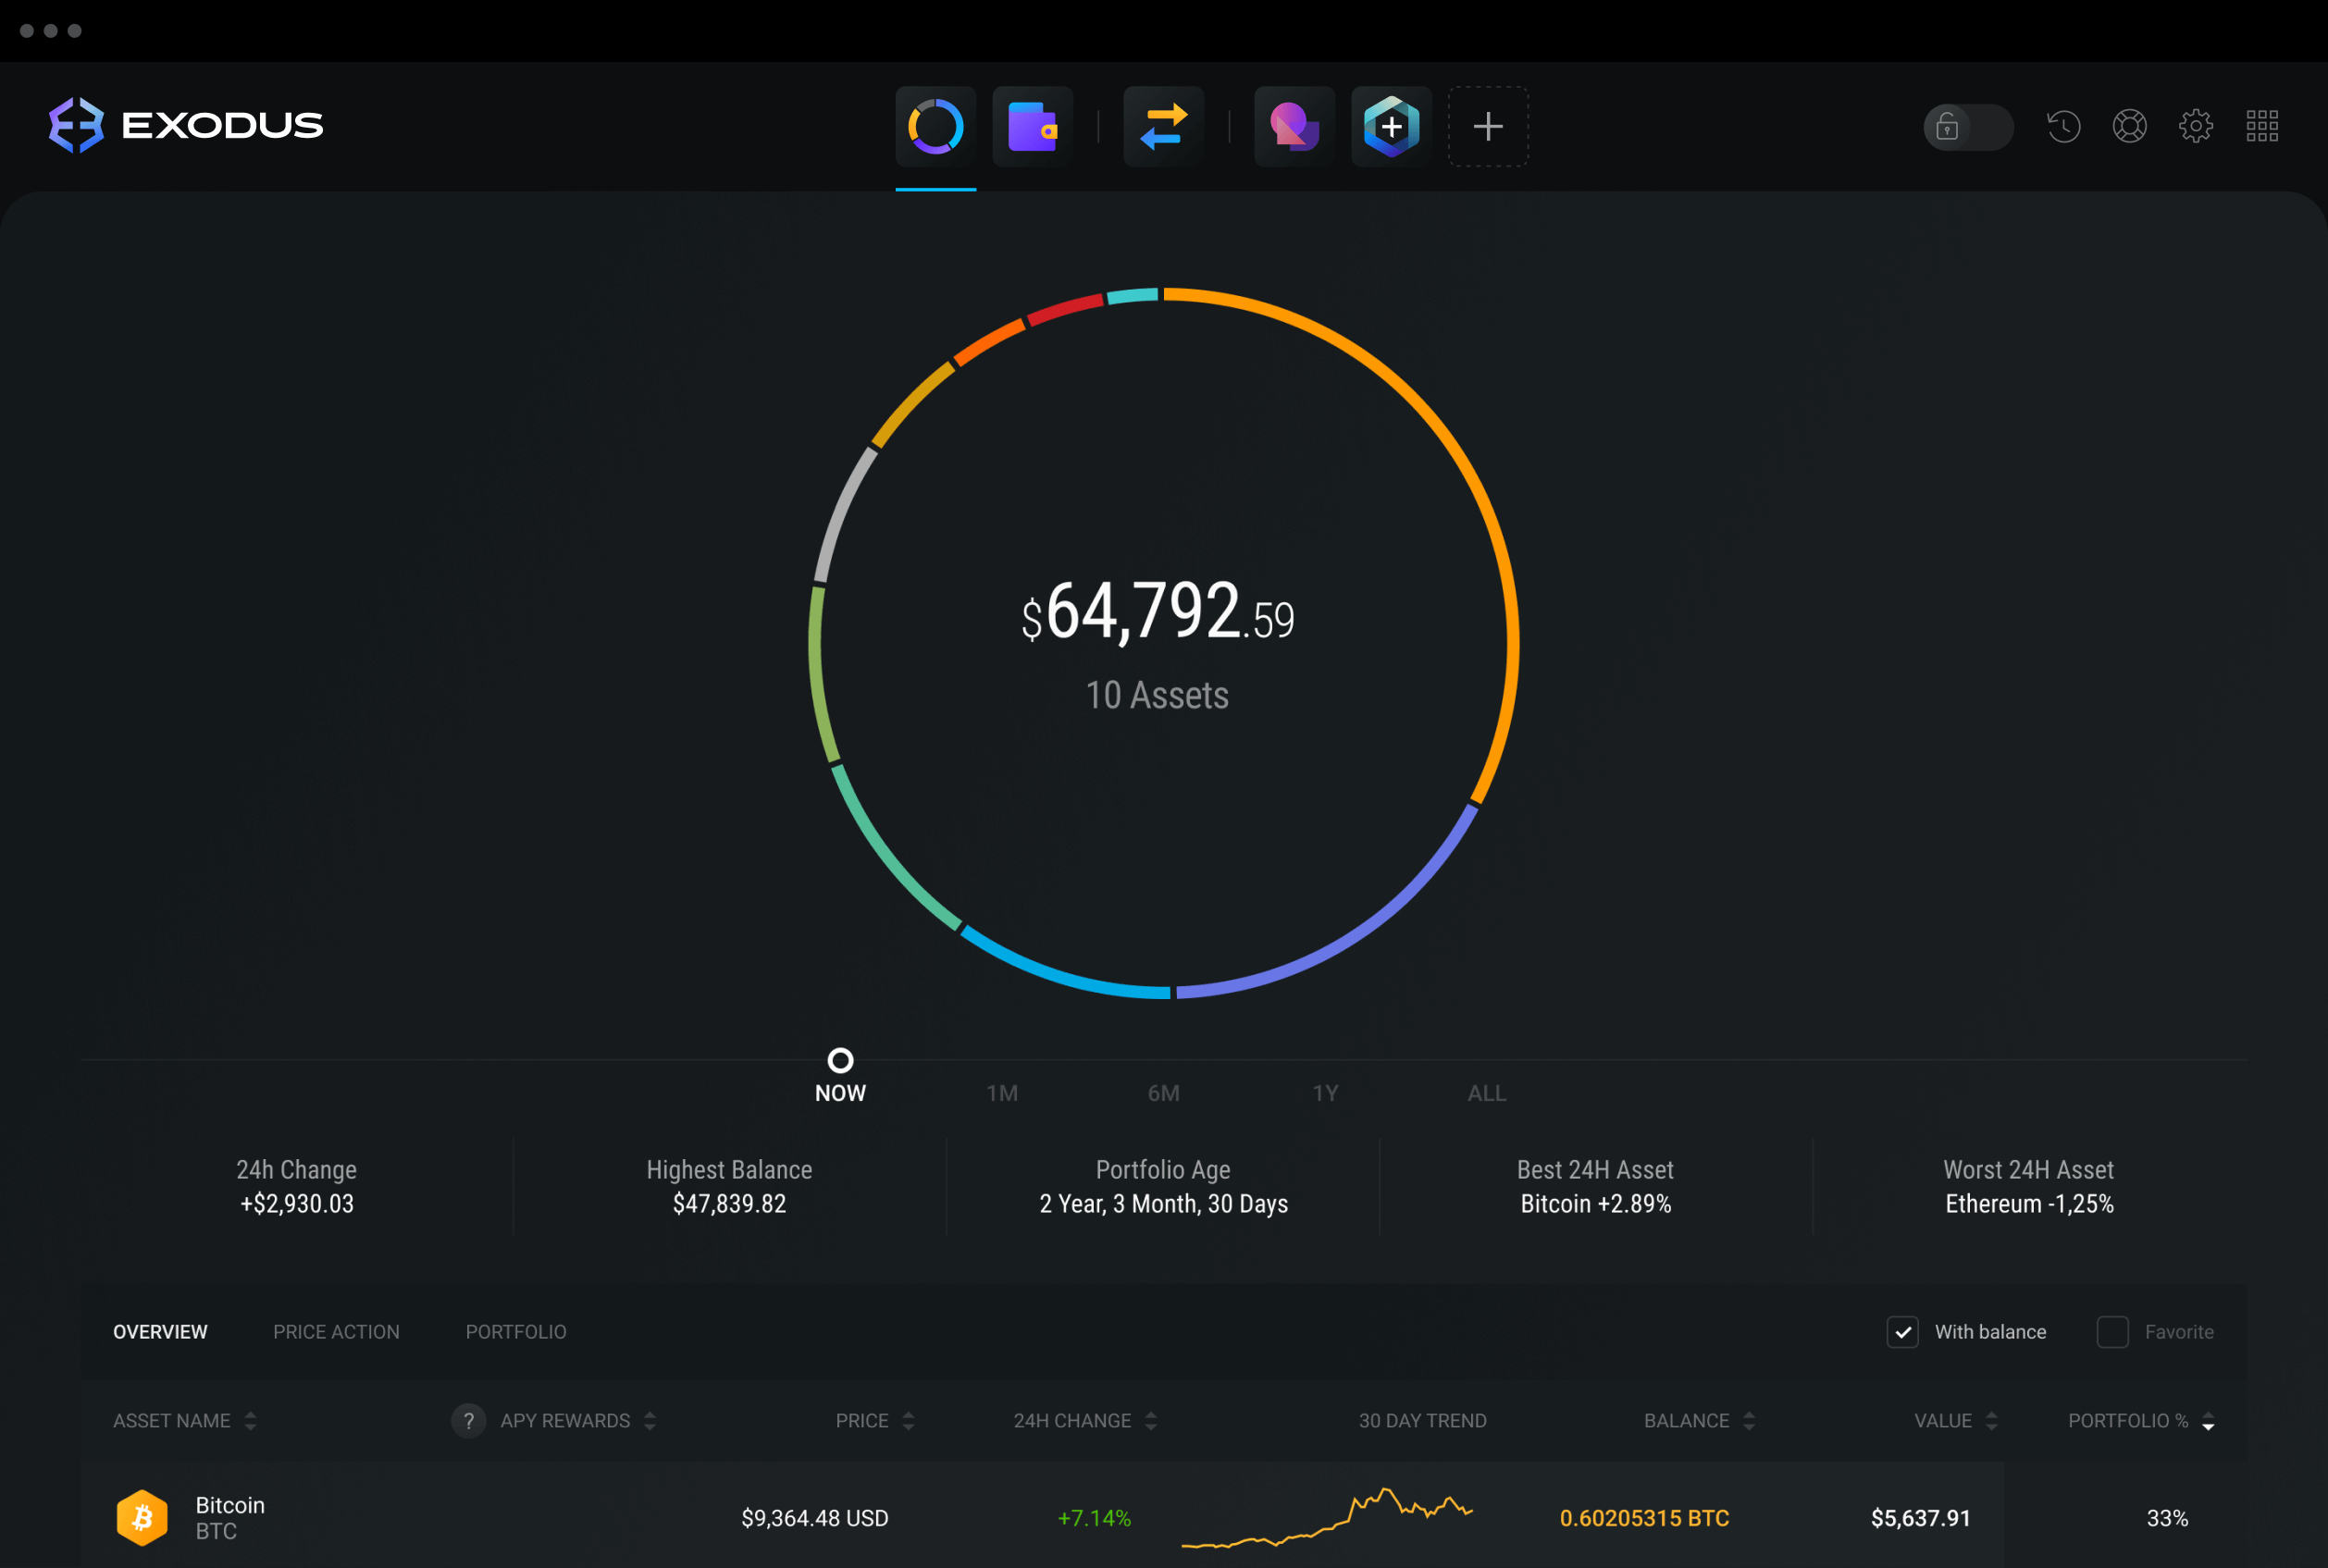Click the network/globe settings icon
The image size is (2328, 1568).
[2134, 122]
